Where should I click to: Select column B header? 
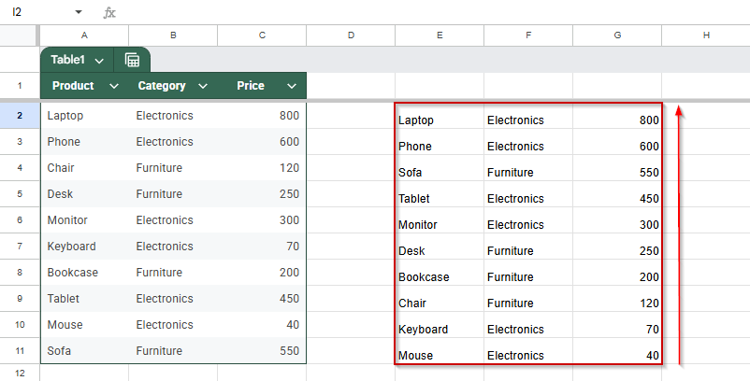[x=173, y=35]
